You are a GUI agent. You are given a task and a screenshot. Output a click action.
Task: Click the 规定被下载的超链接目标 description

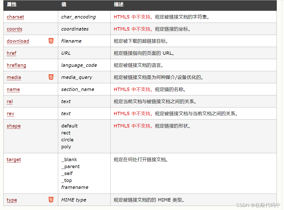tap(141, 41)
